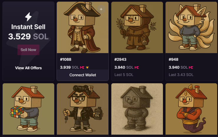Expand the orange price arrow on #1088
Viewport: 218px width, 137px height.
(x=87, y=67)
